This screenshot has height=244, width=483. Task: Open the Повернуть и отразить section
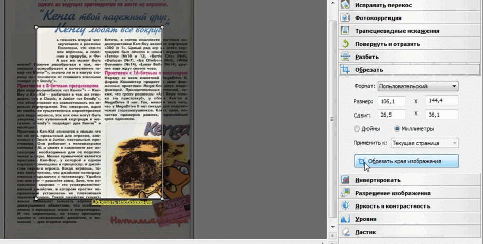point(410,44)
